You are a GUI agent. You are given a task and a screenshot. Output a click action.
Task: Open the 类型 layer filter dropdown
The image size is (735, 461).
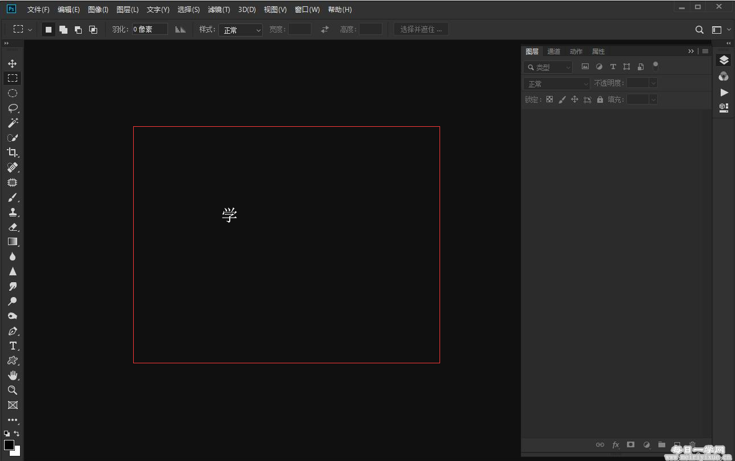(548, 67)
